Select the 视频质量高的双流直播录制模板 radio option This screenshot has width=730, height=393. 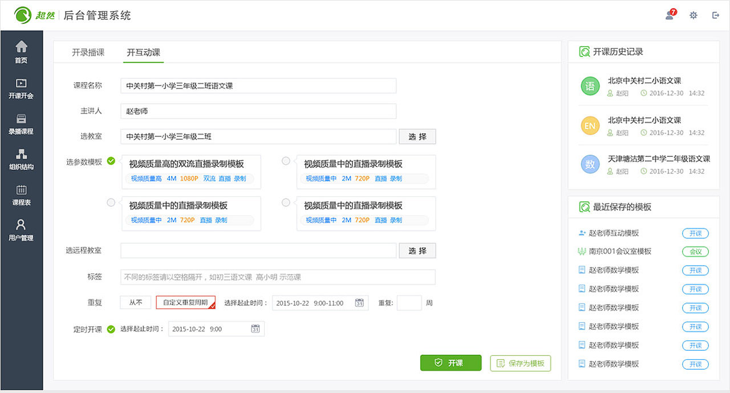click(111, 161)
